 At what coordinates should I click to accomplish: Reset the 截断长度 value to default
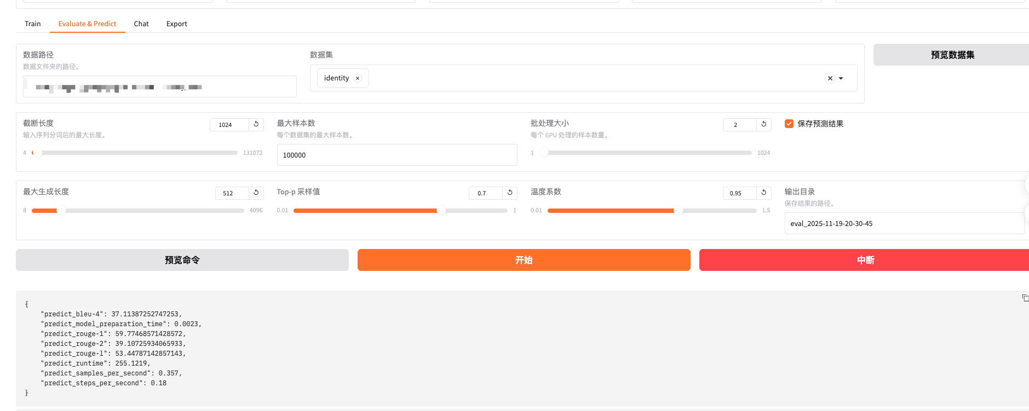pos(256,124)
